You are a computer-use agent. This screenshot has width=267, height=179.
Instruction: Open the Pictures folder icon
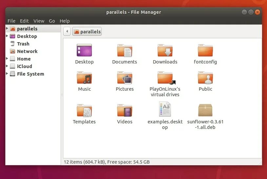coord(124,78)
